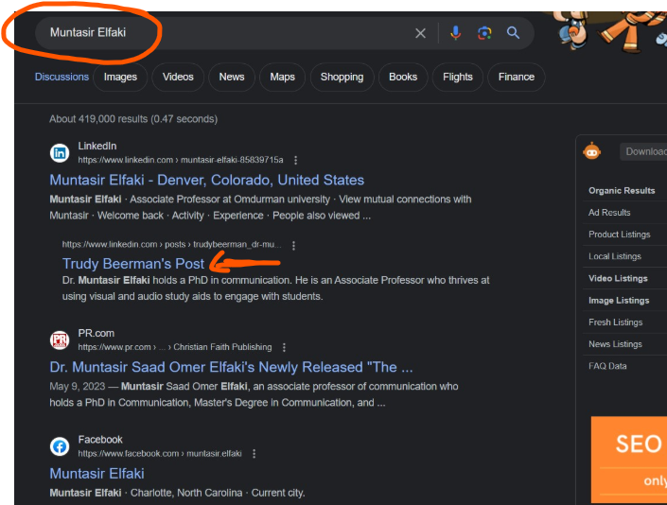Select Product Listings in side panel

pyautogui.click(x=620, y=235)
